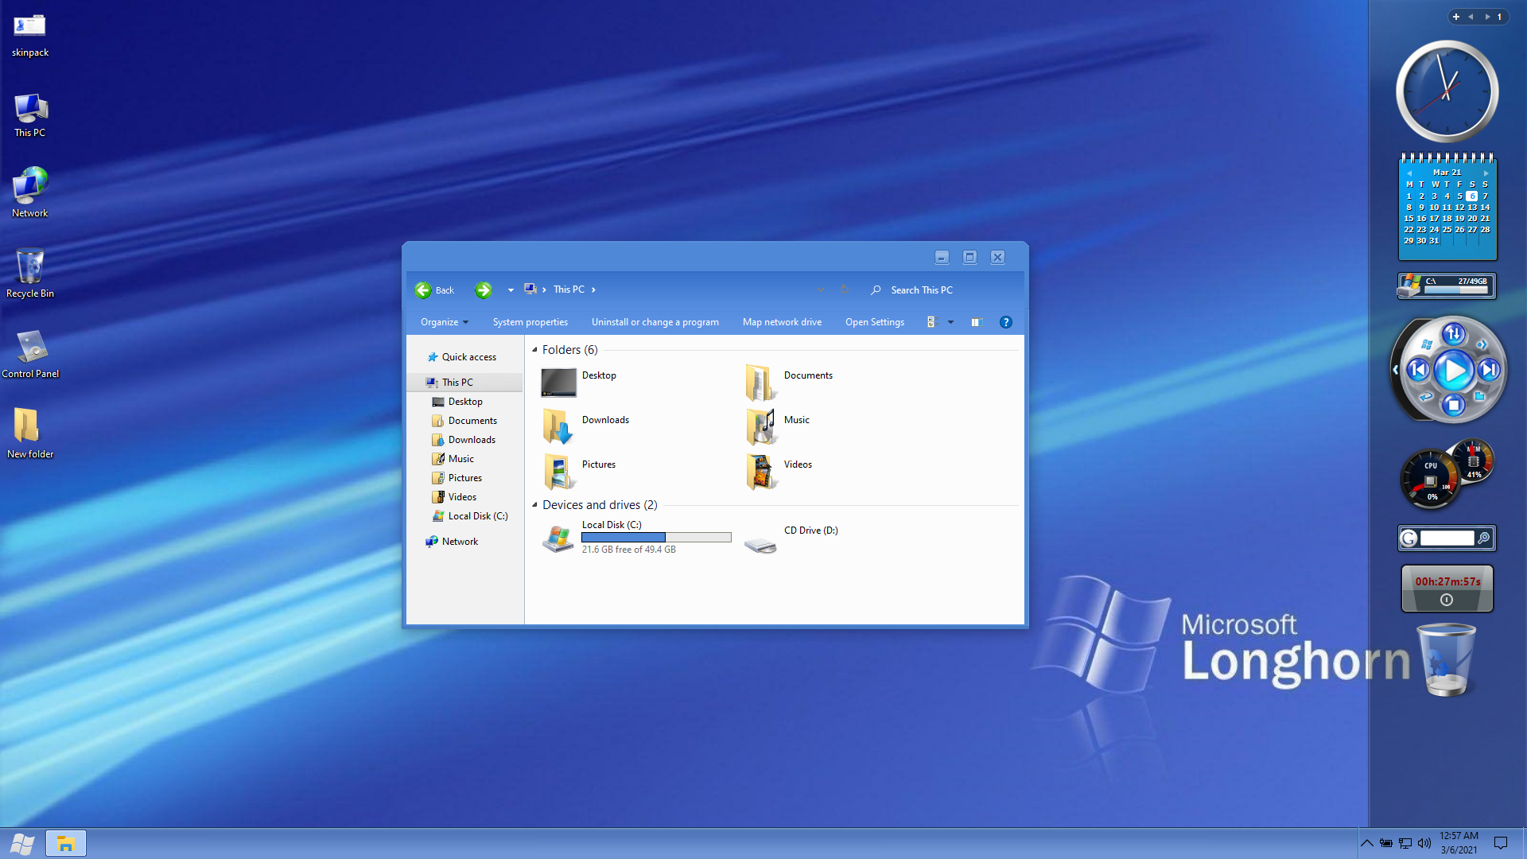Click Map network drive command
The image size is (1527, 859).
[x=782, y=322]
